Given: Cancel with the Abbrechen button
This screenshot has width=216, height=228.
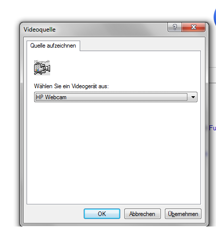Looking at the screenshot, I should coord(142,213).
